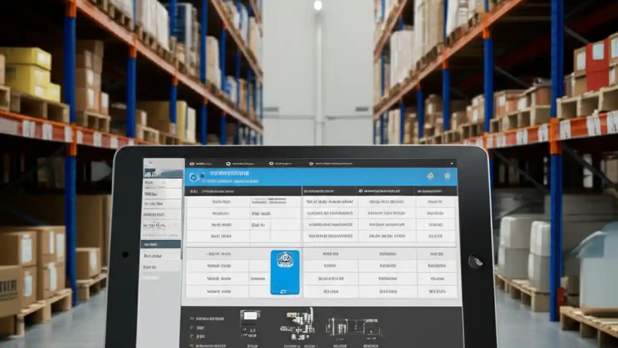Toggle the highlighted sidebar navigation entry

pos(160,243)
